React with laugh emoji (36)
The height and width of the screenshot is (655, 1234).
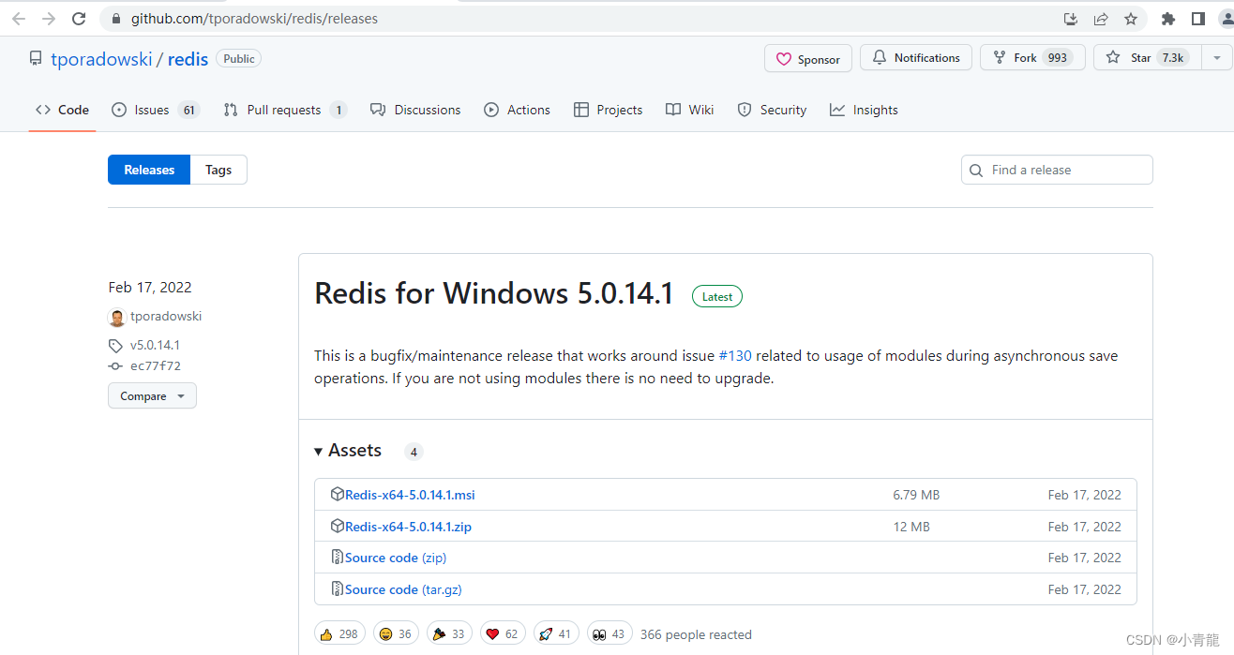(x=396, y=633)
